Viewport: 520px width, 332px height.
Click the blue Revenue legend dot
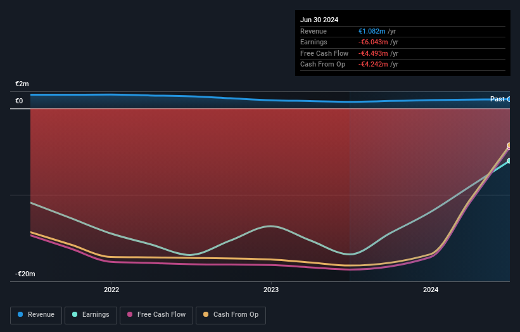point(20,314)
